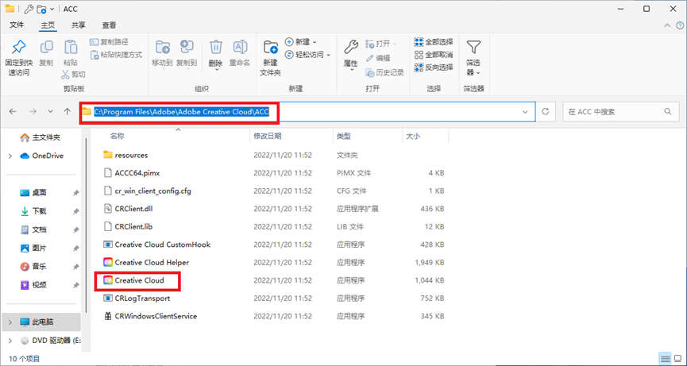
Task: Click the Paste icon in ribbon
Action: [x=71, y=53]
